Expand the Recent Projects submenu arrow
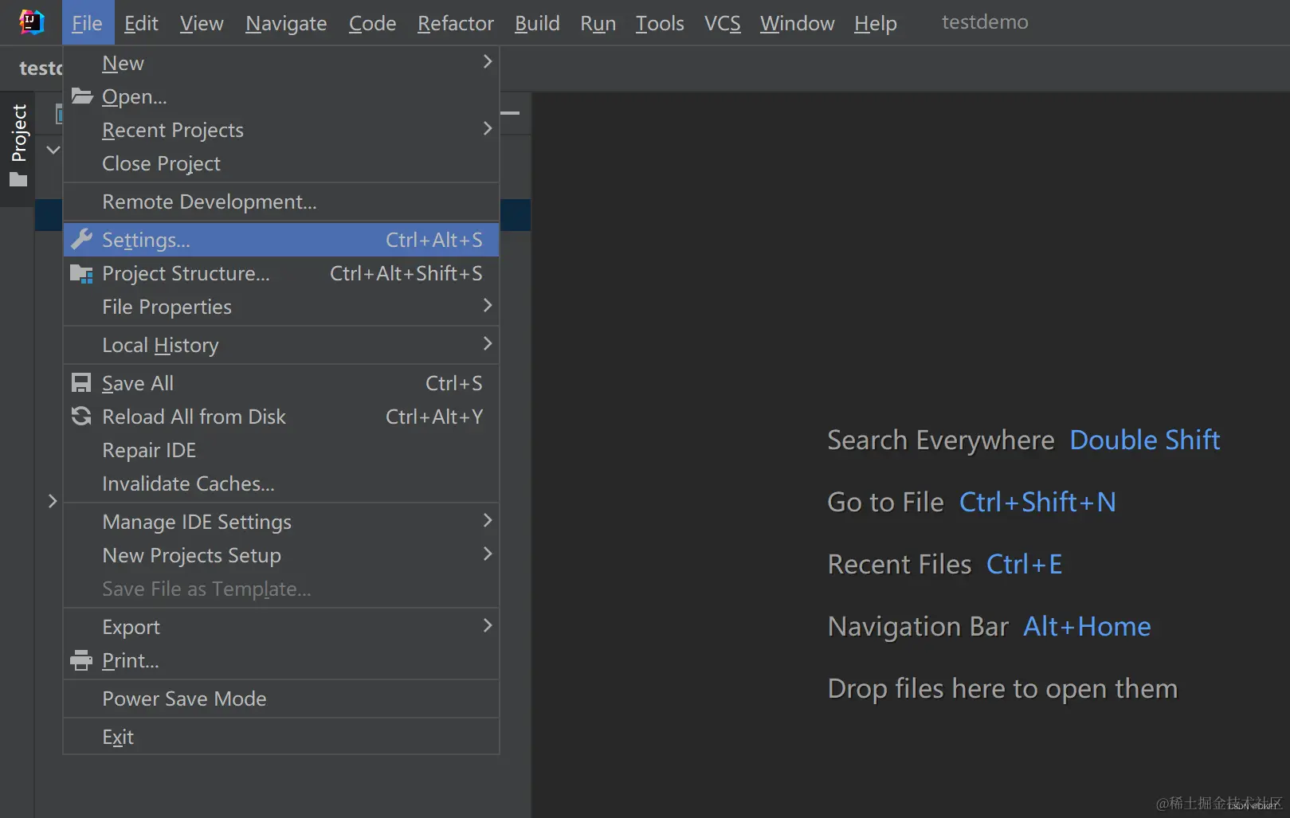The height and width of the screenshot is (818, 1290). (x=487, y=128)
